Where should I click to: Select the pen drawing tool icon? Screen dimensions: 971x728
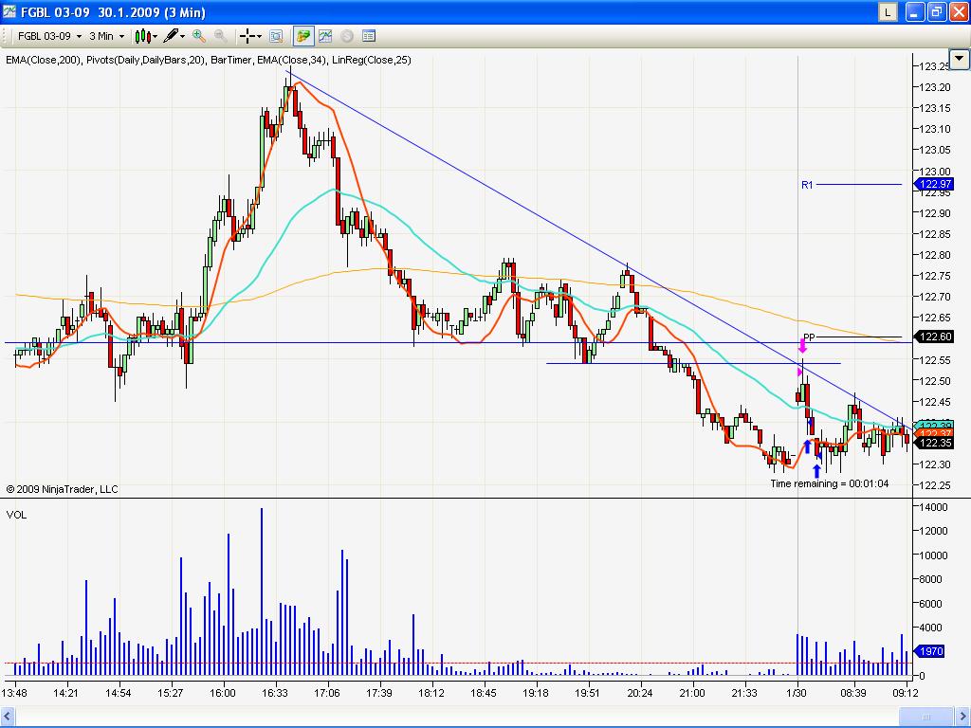[171, 37]
